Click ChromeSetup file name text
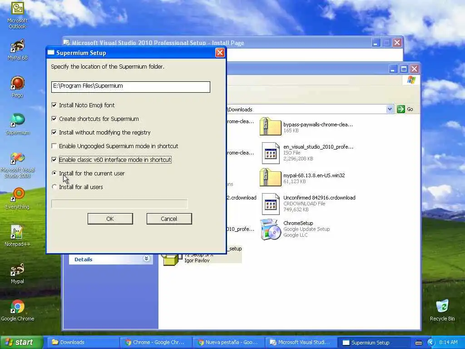The height and width of the screenshot is (349, 465). (298, 223)
